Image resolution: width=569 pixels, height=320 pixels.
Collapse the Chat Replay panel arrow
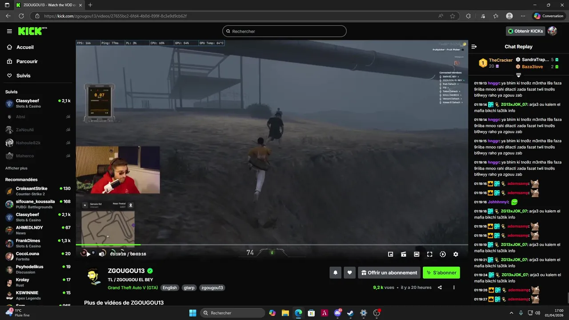[x=474, y=47]
